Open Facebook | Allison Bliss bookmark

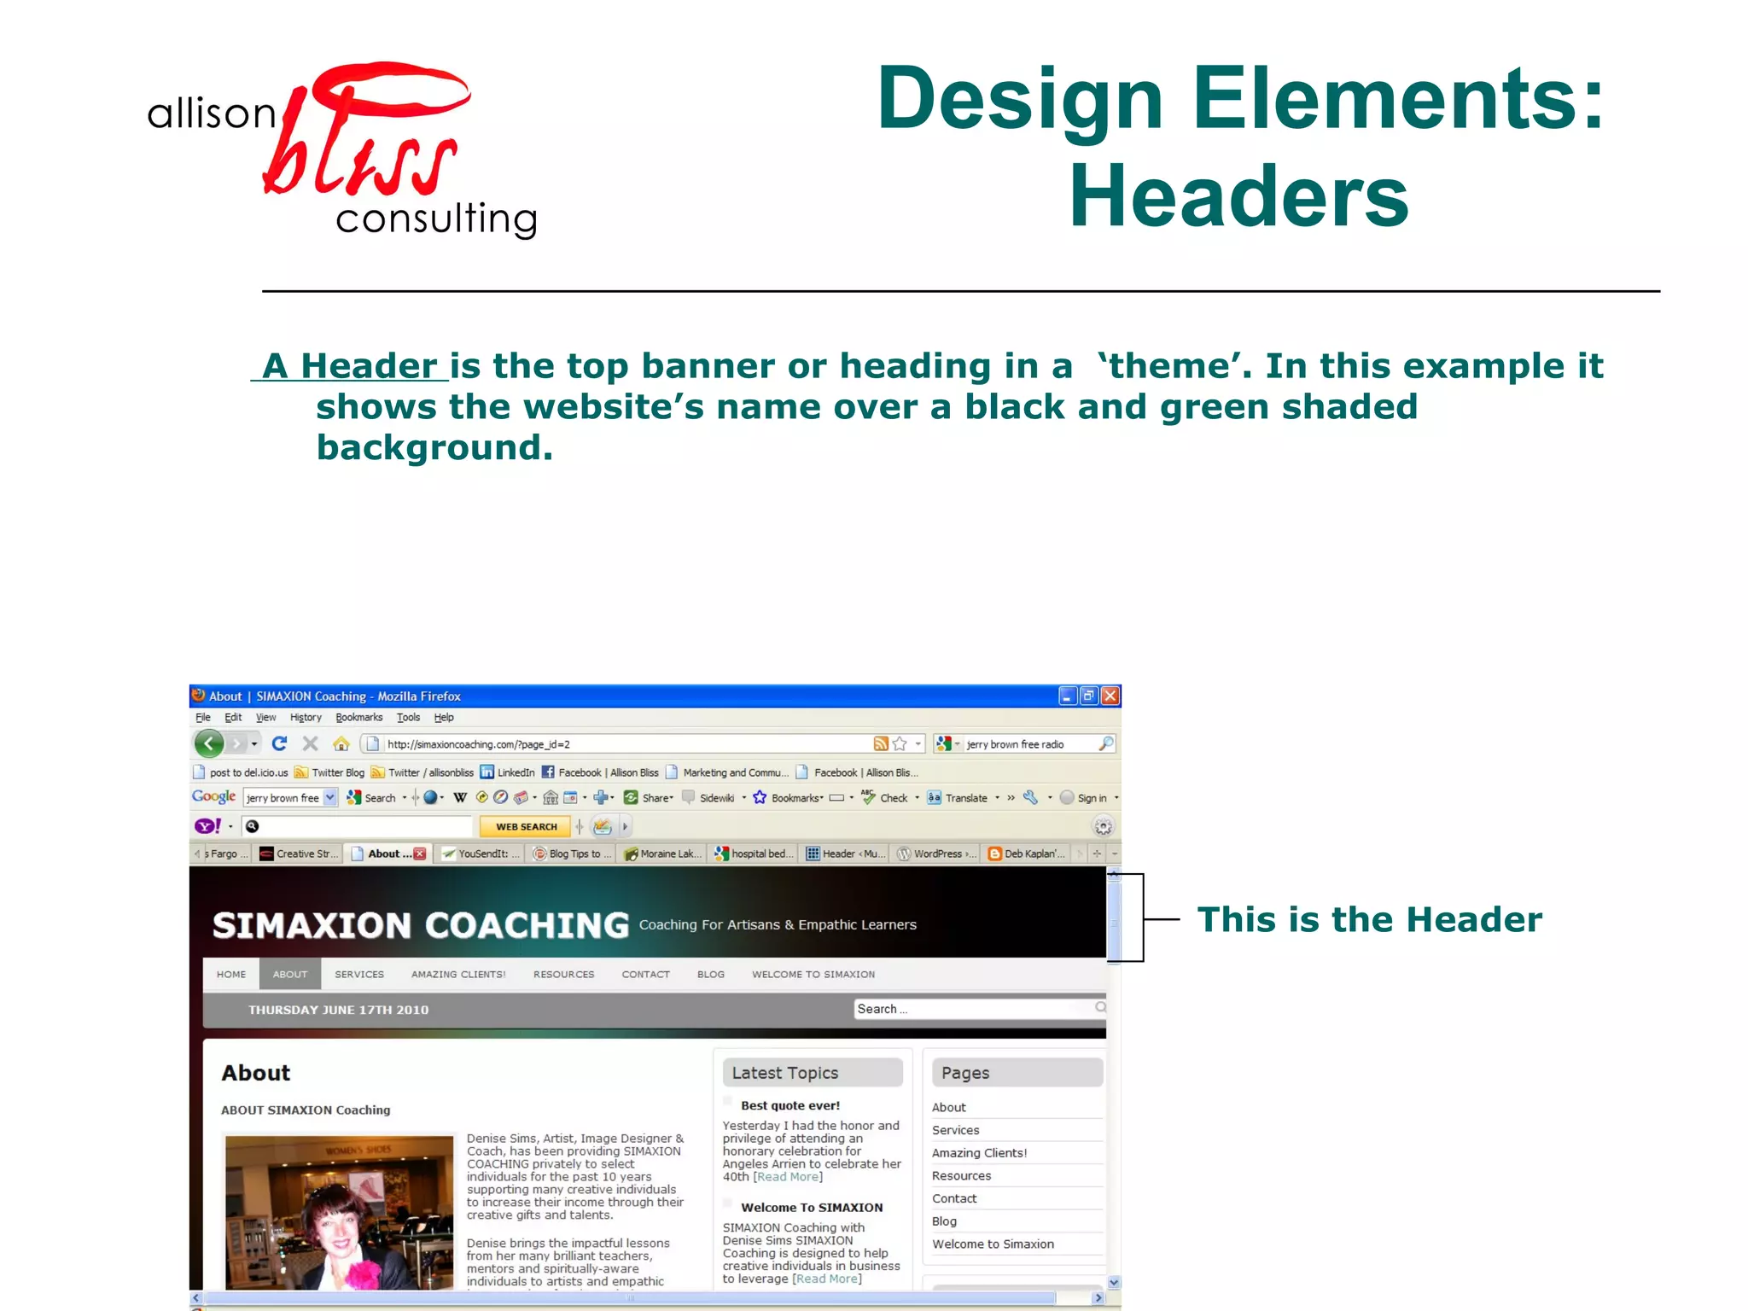599,772
